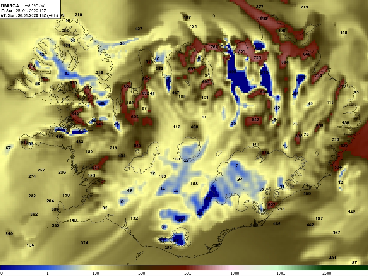Click the map value '497'

187,17
